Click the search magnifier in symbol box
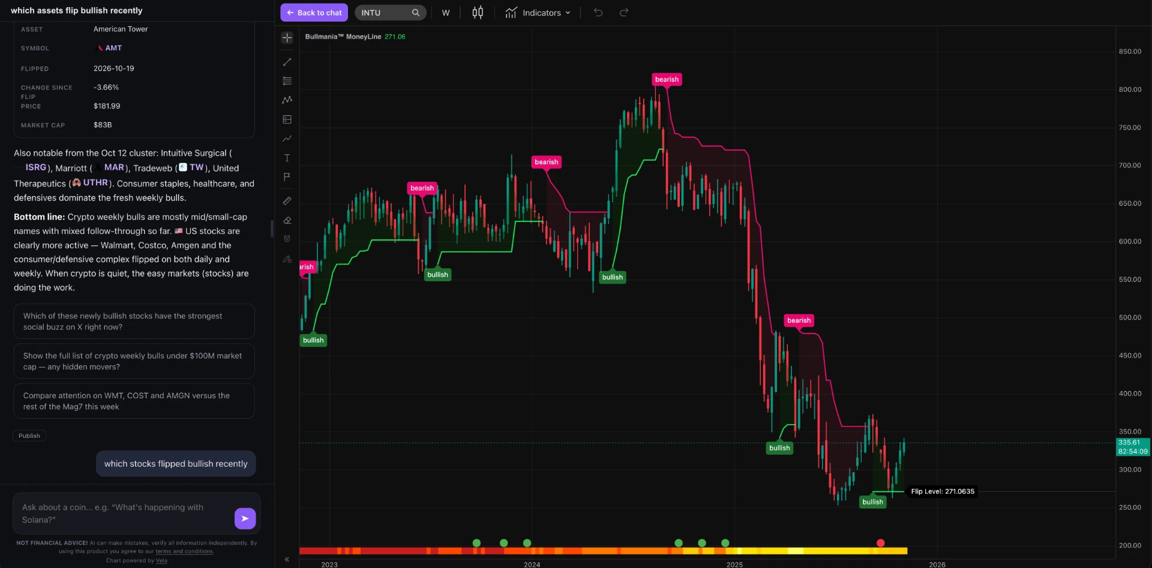This screenshot has width=1152, height=568. point(415,13)
